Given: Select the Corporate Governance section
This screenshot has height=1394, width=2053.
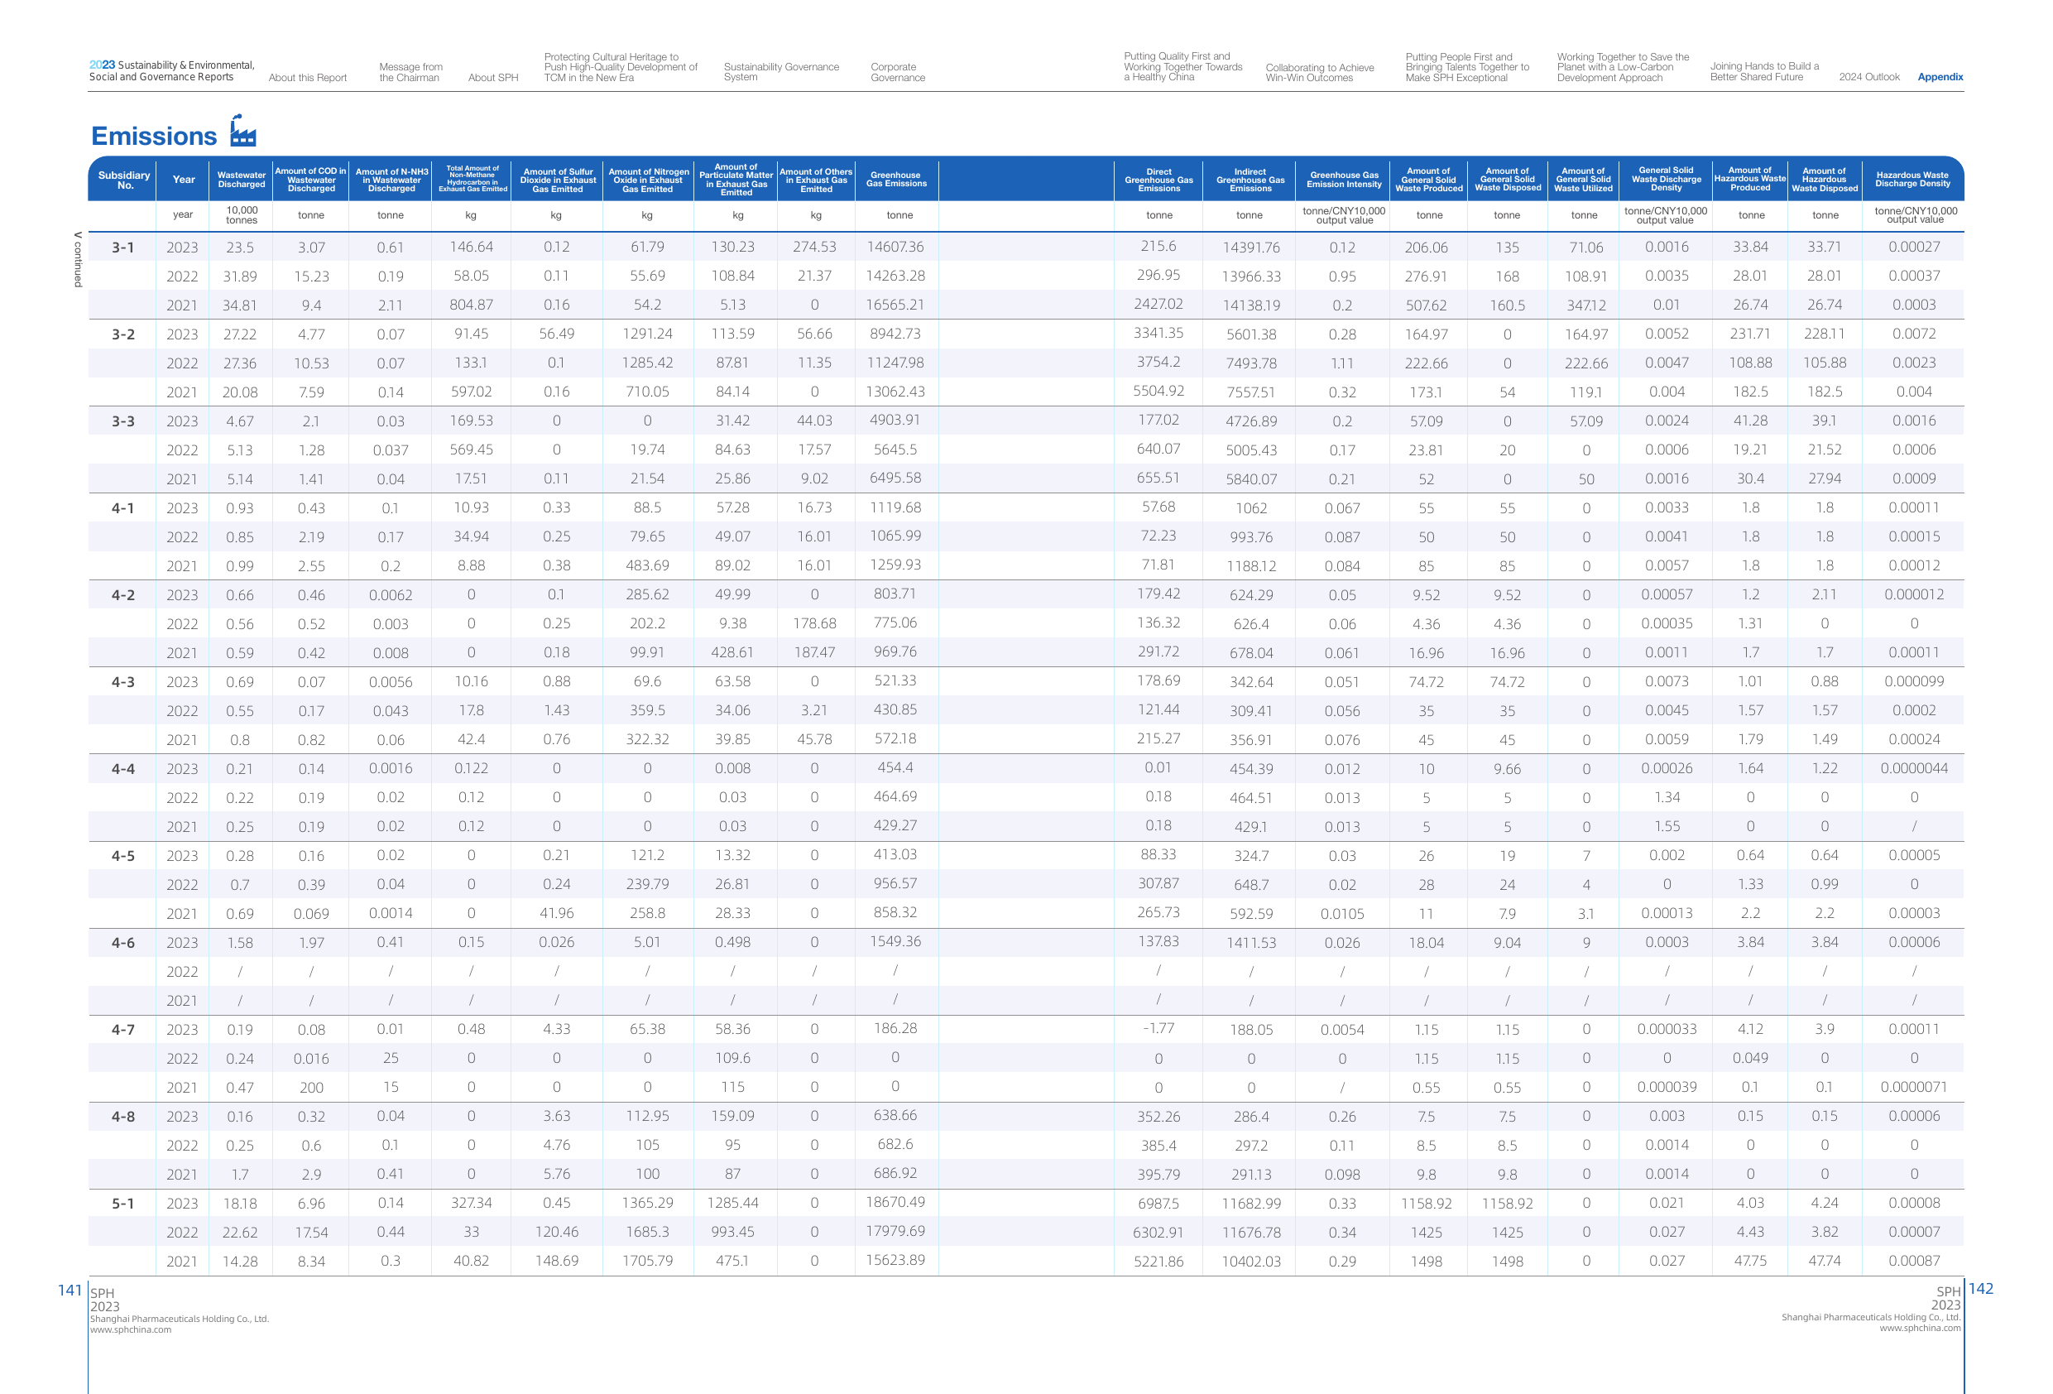Looking at the screenshot, I should click(x=898, y=73).
